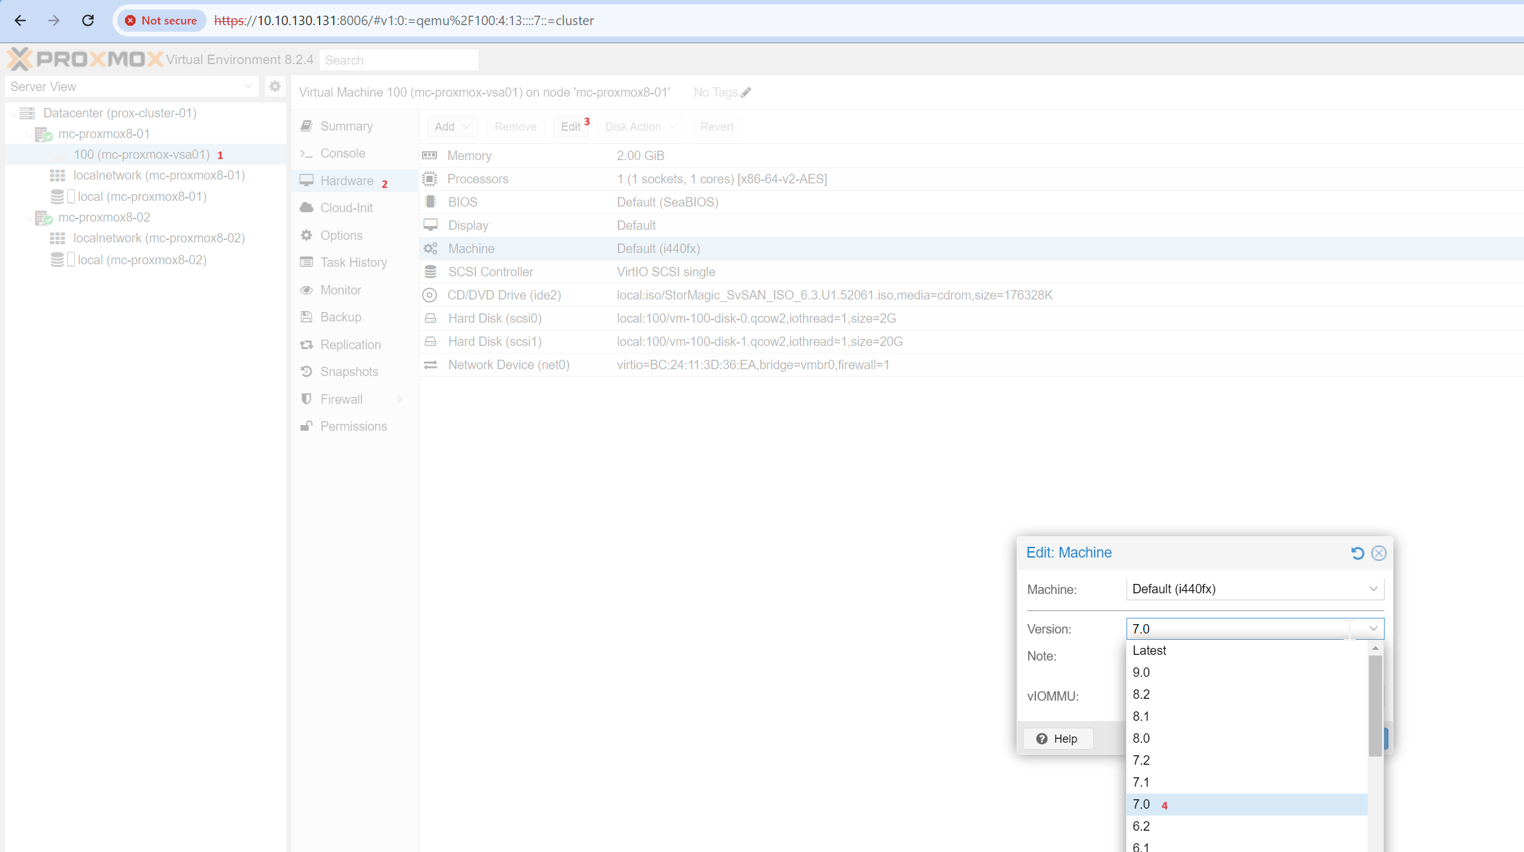This screenshot has width=1524, height=852.
Task: Select localnetwork (mc-proxmox8-02)
Action: pos(159,238)
